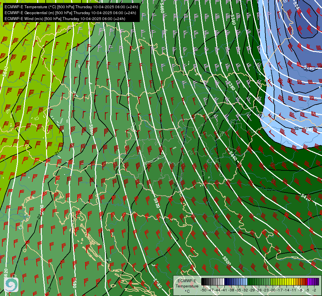The width and height of the screenshot is (322, 296).
Task: Click the 5280 contour label near the low
Action: [x=309, y=67]
